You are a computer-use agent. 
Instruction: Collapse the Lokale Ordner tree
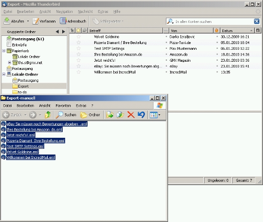click(x=4, y=74)
